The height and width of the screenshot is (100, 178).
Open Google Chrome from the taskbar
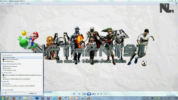[x=8, y=98]
